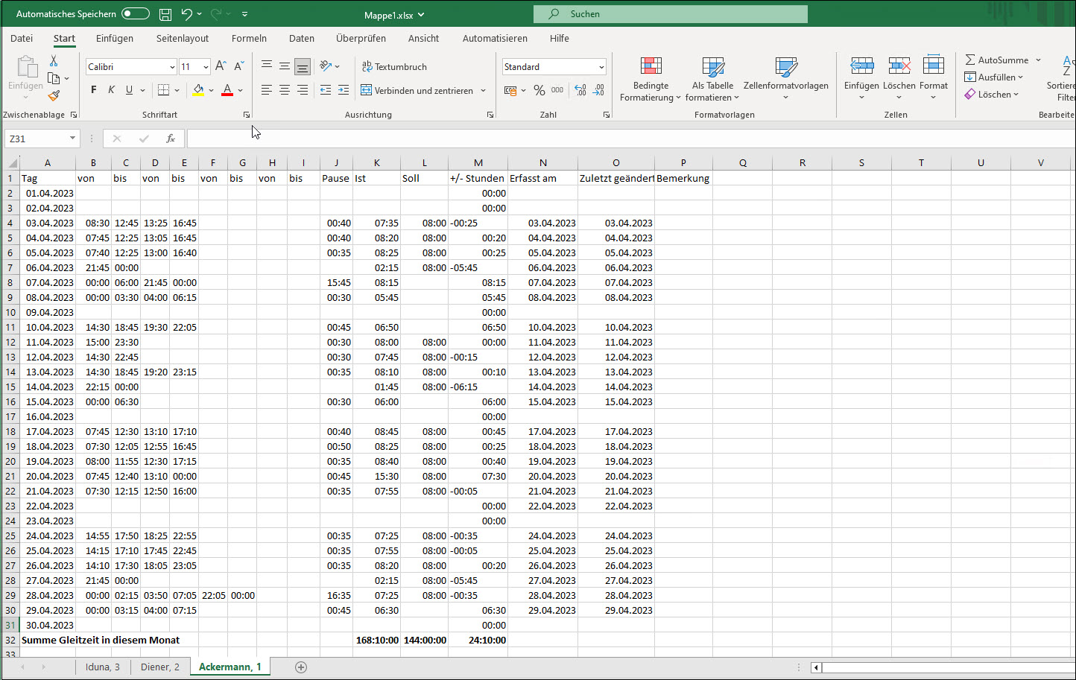1076x680 pixels.
Task: Click the insert function fx icon
Action: (x=171, y=139)
